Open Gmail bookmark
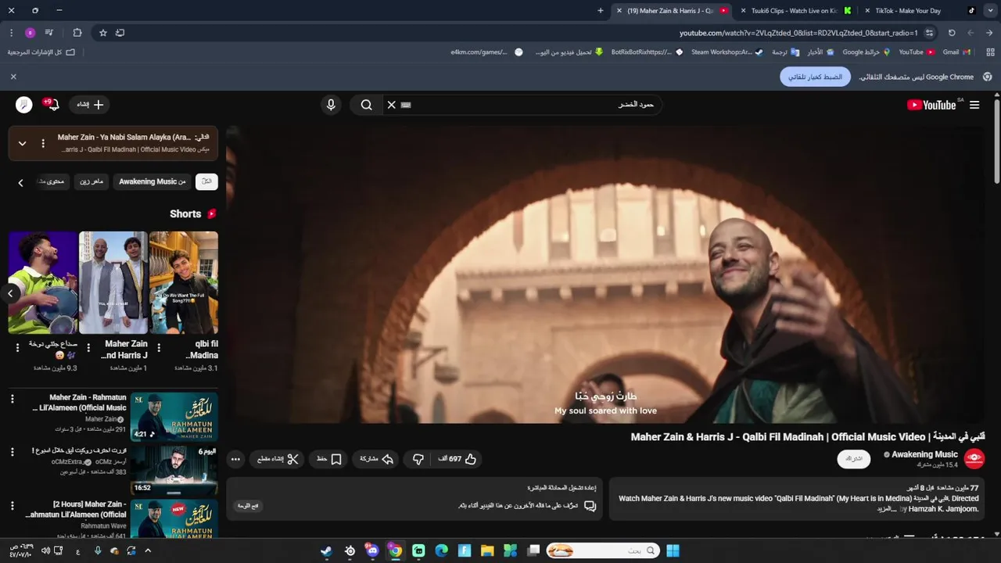This screenshot has width=1001, height=563. pyautogui.click(x=956, y=52)
